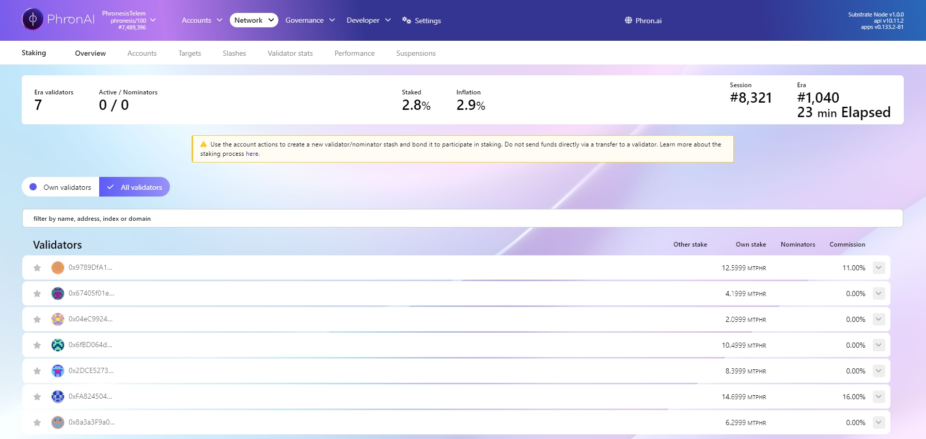Viewport: 926px width, 439px height.
Task: Star validator 0x8a3a3F9a0 as favorite
Action: click(x=37, y=422)
